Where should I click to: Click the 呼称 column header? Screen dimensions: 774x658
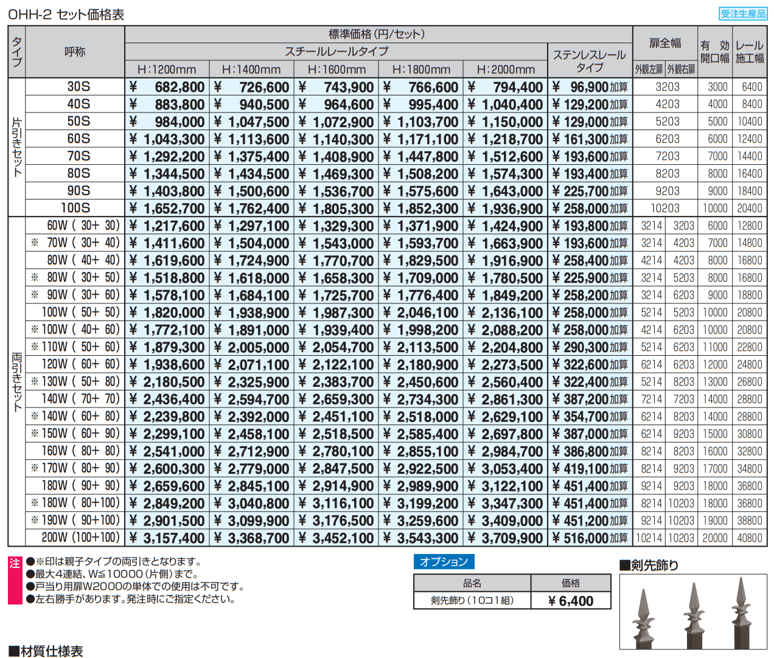(74, 51)
